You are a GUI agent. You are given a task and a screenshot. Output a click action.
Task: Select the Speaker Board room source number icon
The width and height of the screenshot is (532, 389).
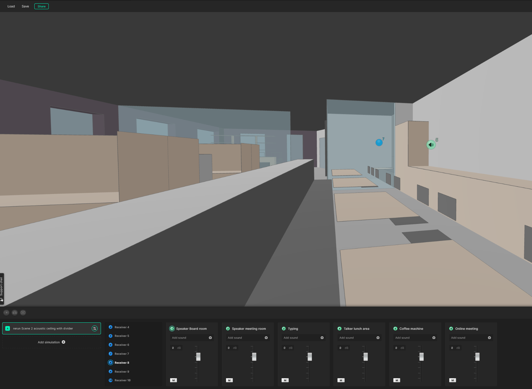(x=172, y=329)
